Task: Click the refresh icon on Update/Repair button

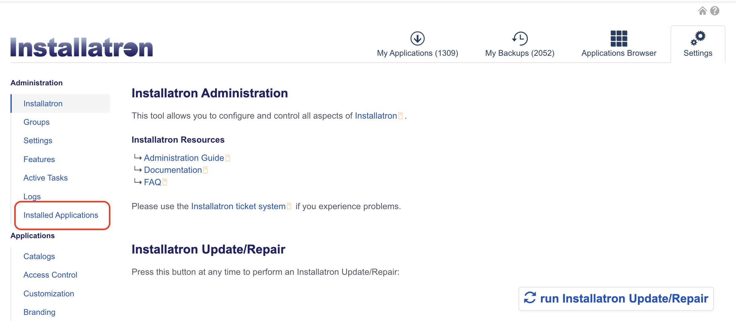Action: point(530,298)
